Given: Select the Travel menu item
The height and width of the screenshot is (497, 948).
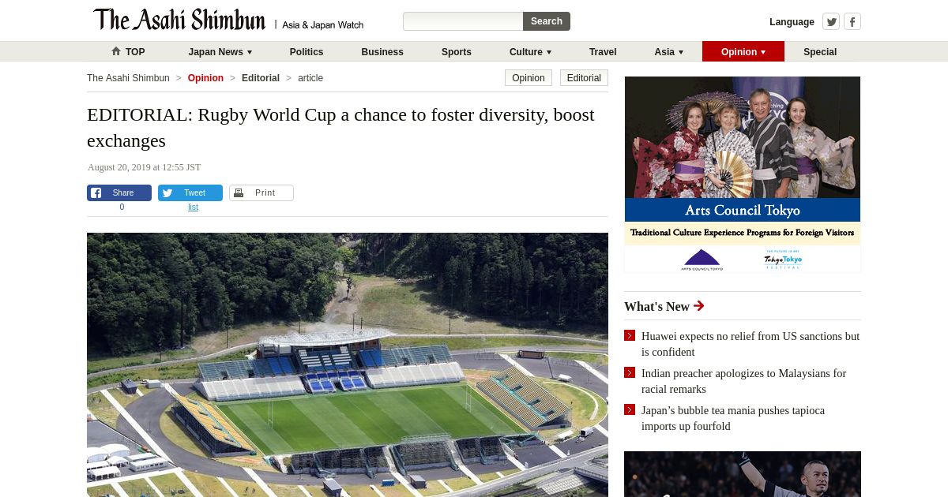Looking at the screenshot, I should tap(603, 52).
